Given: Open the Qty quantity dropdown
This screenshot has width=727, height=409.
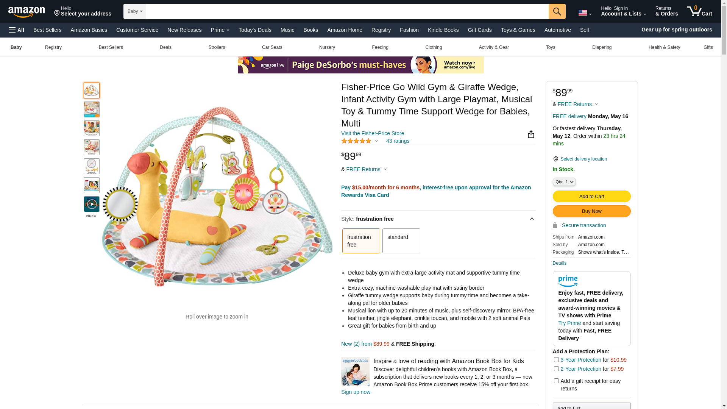Looking at the screenshot, I should (x=564, y=182).
